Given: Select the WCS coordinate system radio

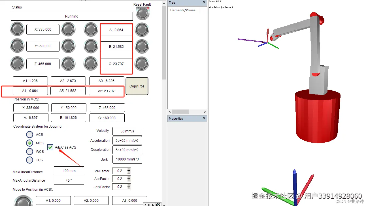Looking at the screenshot, I should point(30,151).
